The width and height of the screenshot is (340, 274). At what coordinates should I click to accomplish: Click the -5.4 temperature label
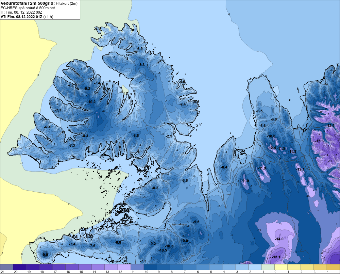pyautogui.click(x=44, y=119)
